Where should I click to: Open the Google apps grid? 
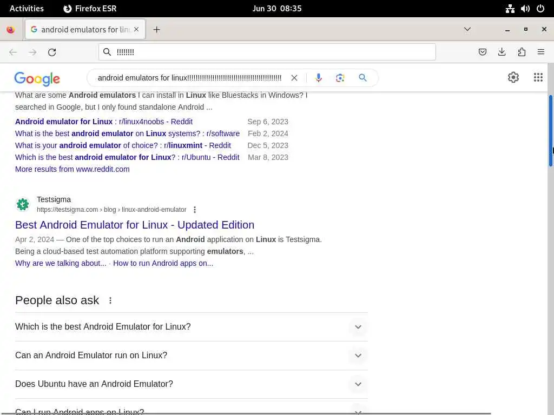coord(538,77)
